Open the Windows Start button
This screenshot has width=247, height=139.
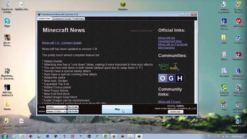(5, 136)
